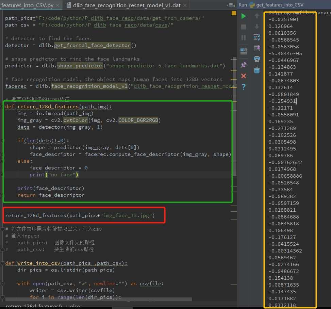Click the Python icon beside get_features_into_CSV
Image resolution: width=331 pixels, height=309 pixels.
(x=252, y=5)
